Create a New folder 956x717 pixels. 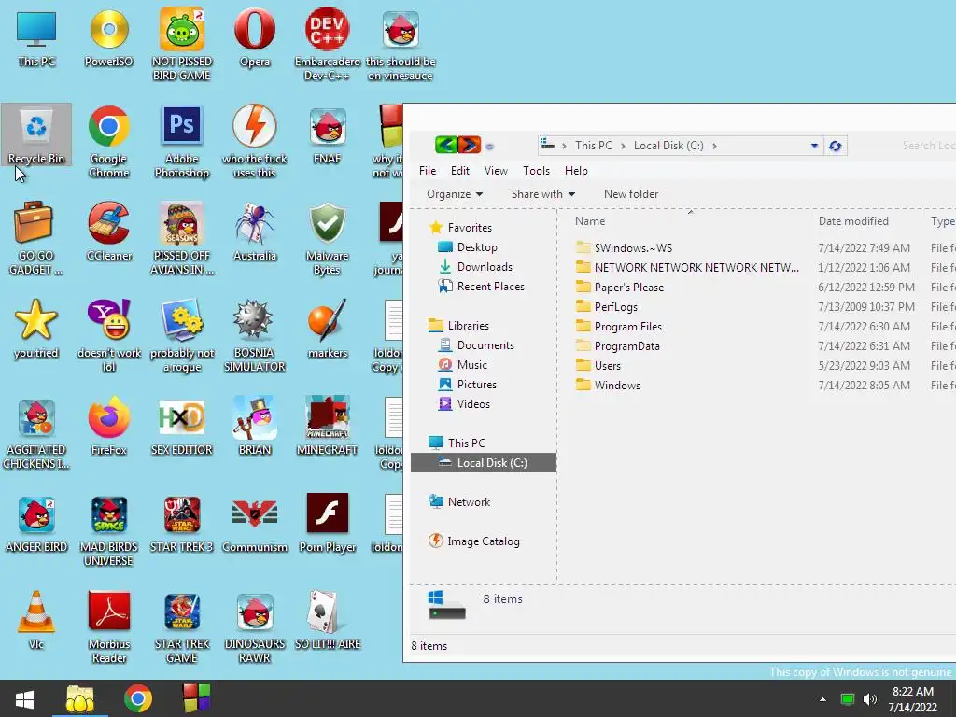coord(631,194)
